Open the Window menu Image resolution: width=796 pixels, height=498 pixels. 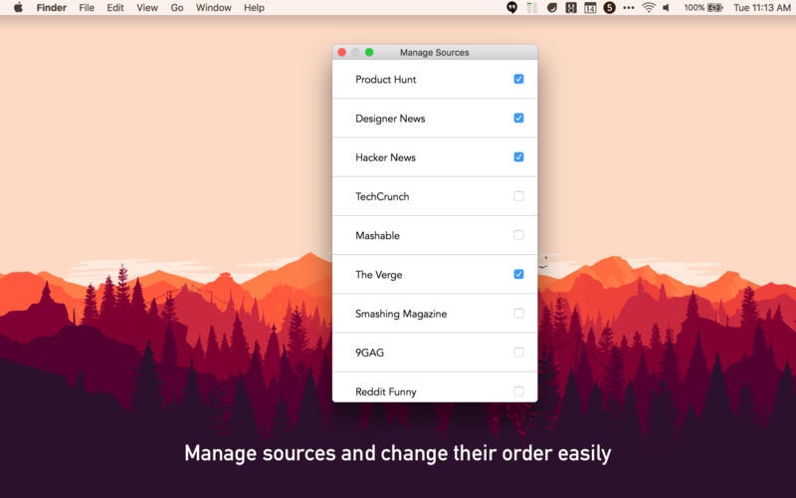213,8
